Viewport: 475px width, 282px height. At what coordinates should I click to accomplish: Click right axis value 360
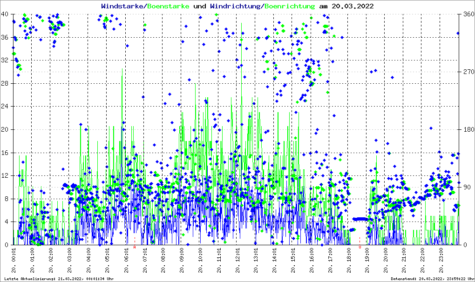pyautogui.click(x=469, y=14)
